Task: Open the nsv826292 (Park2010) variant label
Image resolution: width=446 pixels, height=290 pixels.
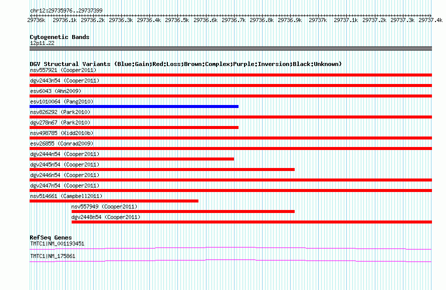Action: point(60,112)
